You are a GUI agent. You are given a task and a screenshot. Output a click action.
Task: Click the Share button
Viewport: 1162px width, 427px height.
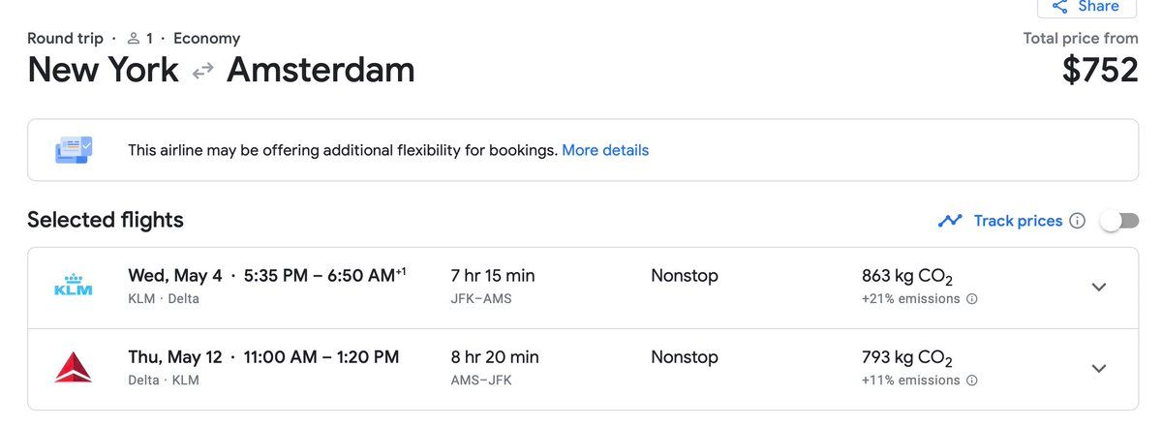point(1086,7)
